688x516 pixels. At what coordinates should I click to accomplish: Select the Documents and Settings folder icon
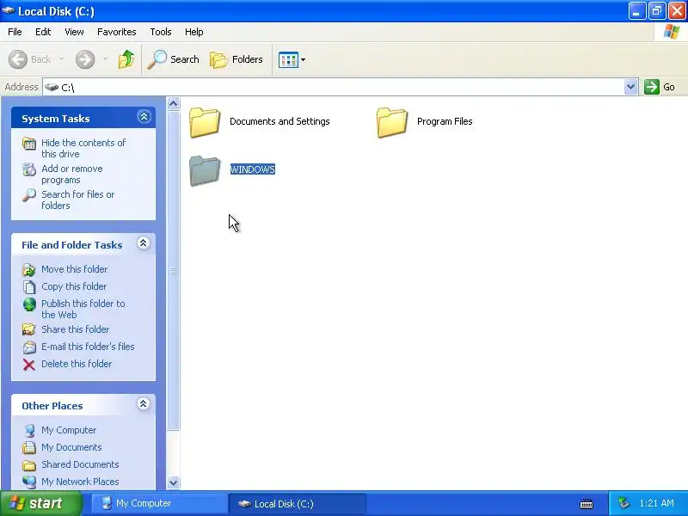205,122
